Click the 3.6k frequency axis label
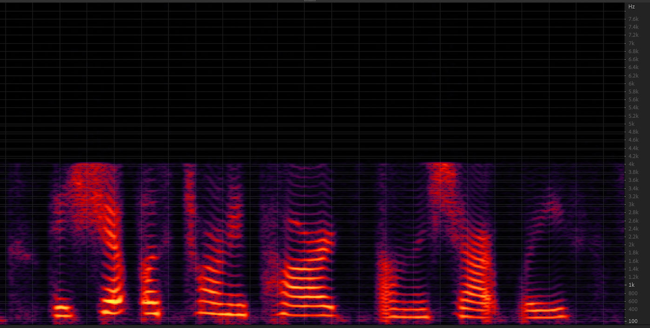Viewport: 650px width, 328px height. (633, 180)
